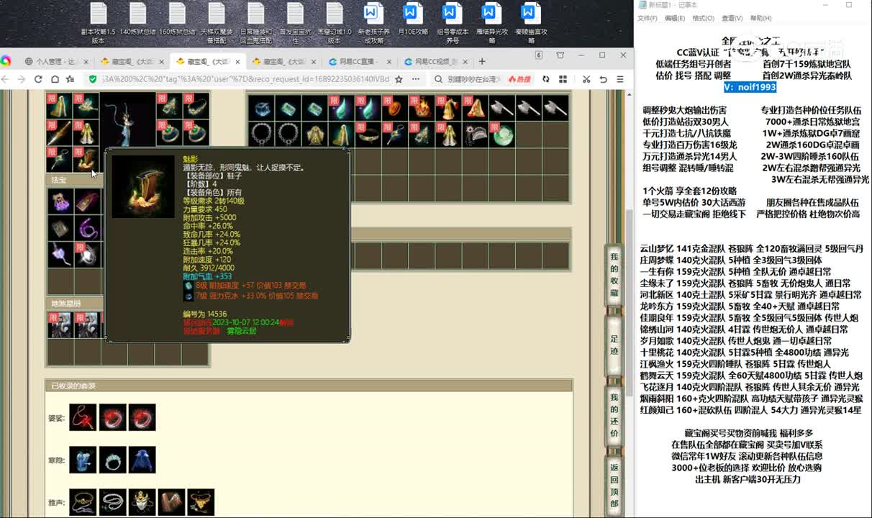872x518 pixels.
Task: Select red cord 婆娑 set item
Action: pyautogui.click(x=83, y=417)
